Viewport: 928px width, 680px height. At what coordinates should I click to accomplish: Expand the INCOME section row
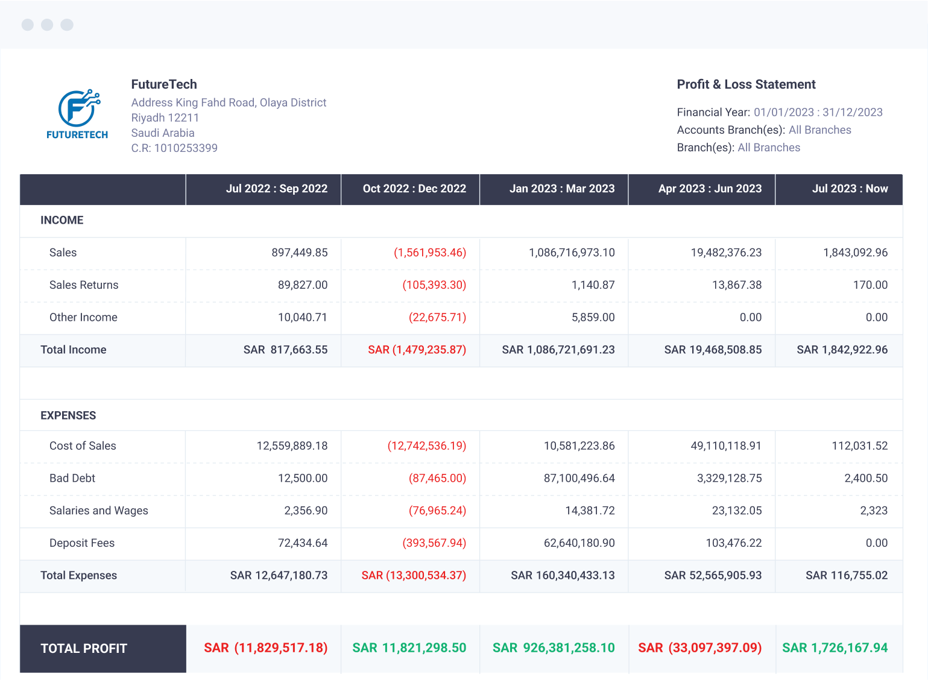pos(62,220)
